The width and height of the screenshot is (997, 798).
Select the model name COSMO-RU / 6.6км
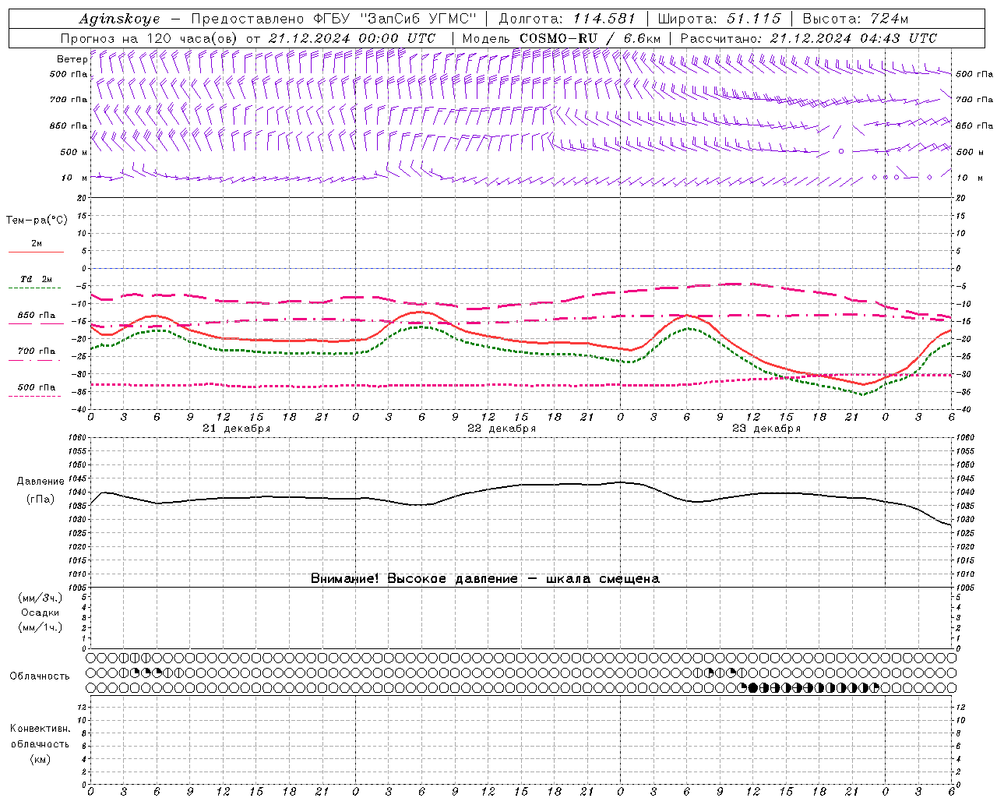[x=590, y=38]
